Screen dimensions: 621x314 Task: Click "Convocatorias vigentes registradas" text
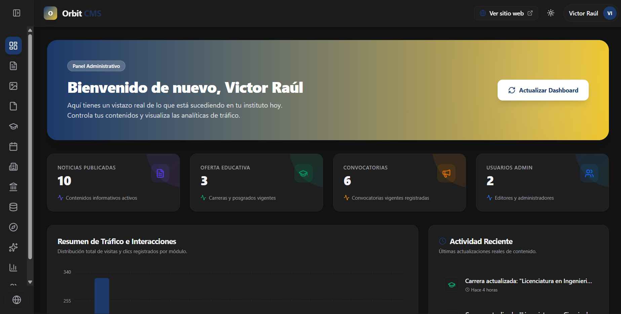point(390,198)
